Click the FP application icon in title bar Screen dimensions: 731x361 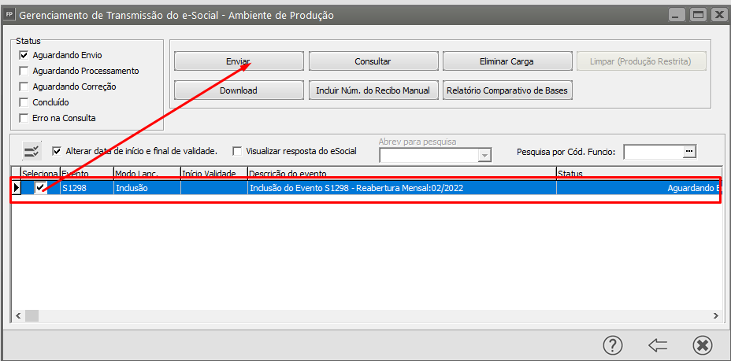[x=9, y=14]
